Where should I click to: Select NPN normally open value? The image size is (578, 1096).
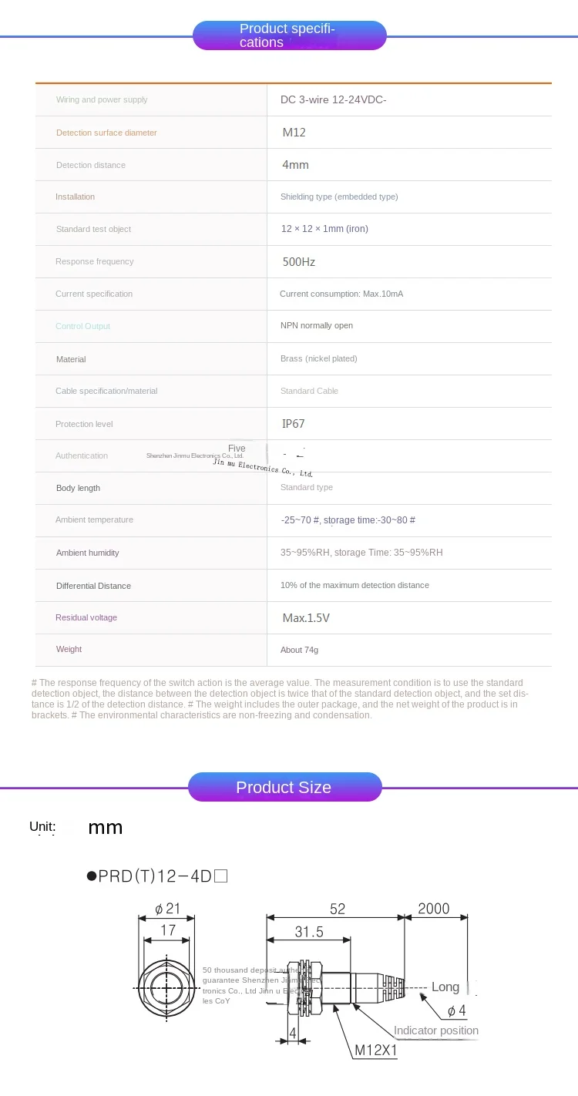click(317, 325)
